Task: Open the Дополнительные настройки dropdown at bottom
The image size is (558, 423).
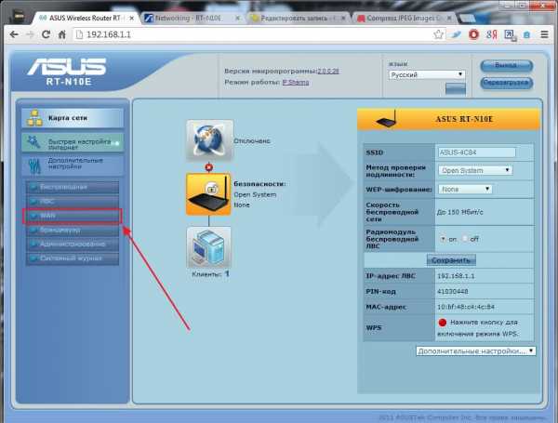Action: [x=476, y=351]
